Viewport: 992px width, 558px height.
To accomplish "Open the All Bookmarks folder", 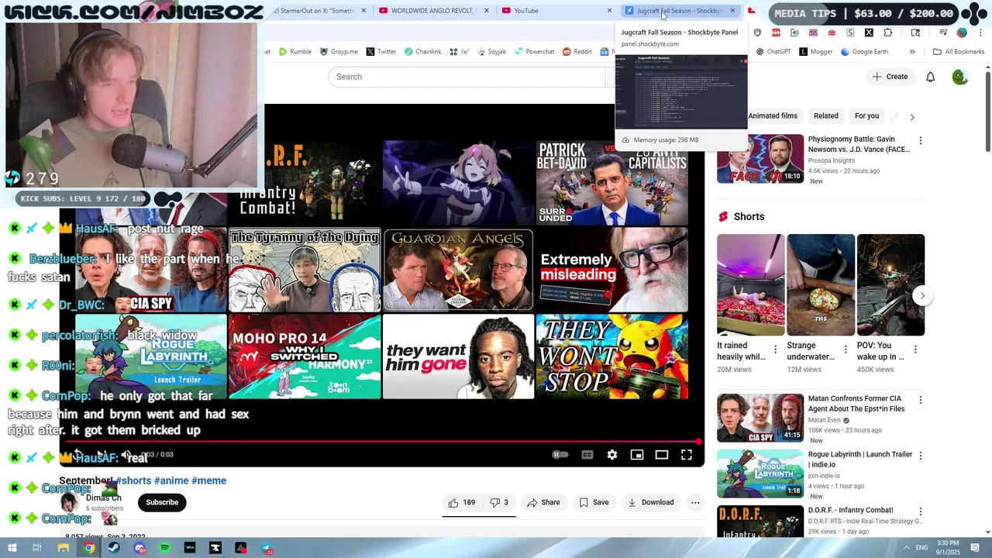I will (959, 52).
